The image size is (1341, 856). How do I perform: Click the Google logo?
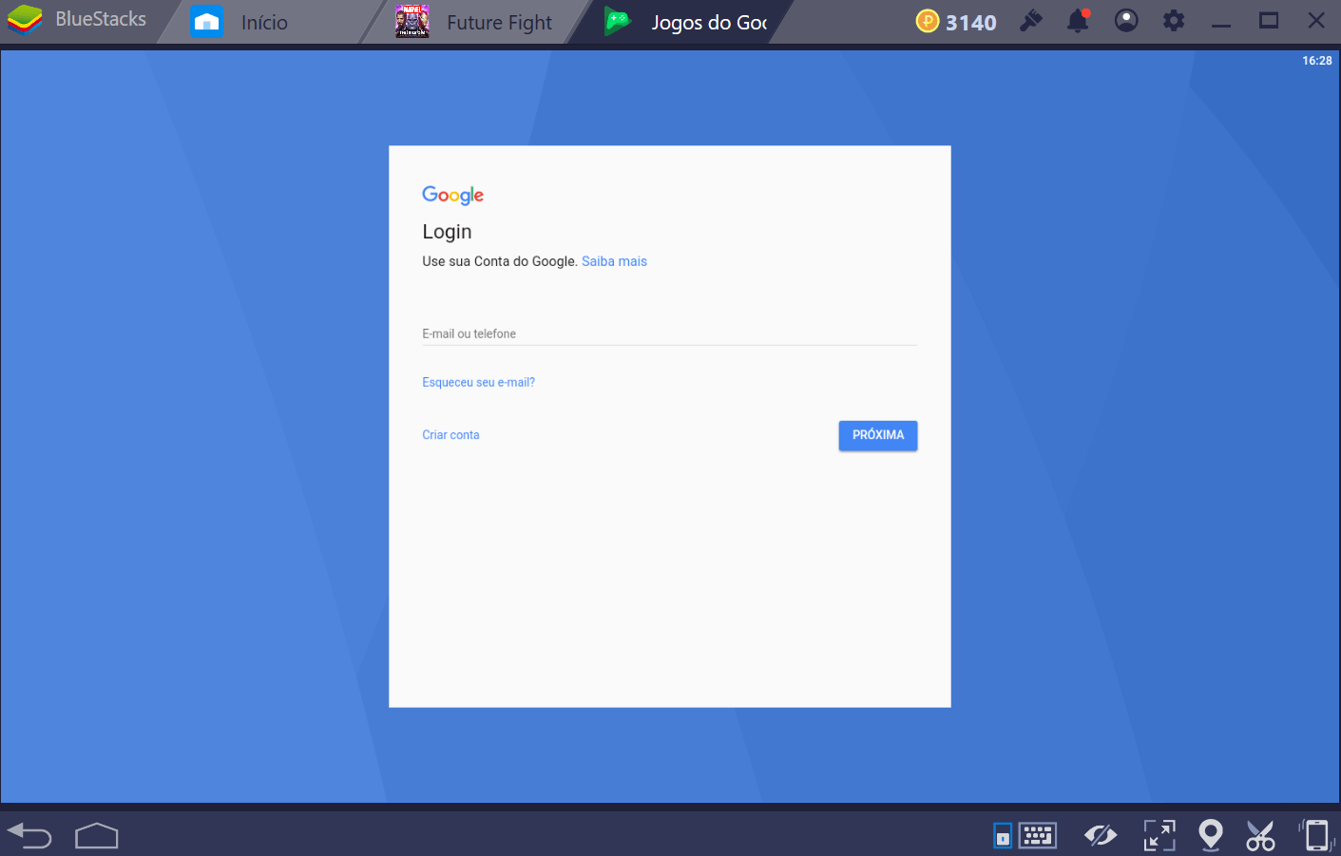452,195
